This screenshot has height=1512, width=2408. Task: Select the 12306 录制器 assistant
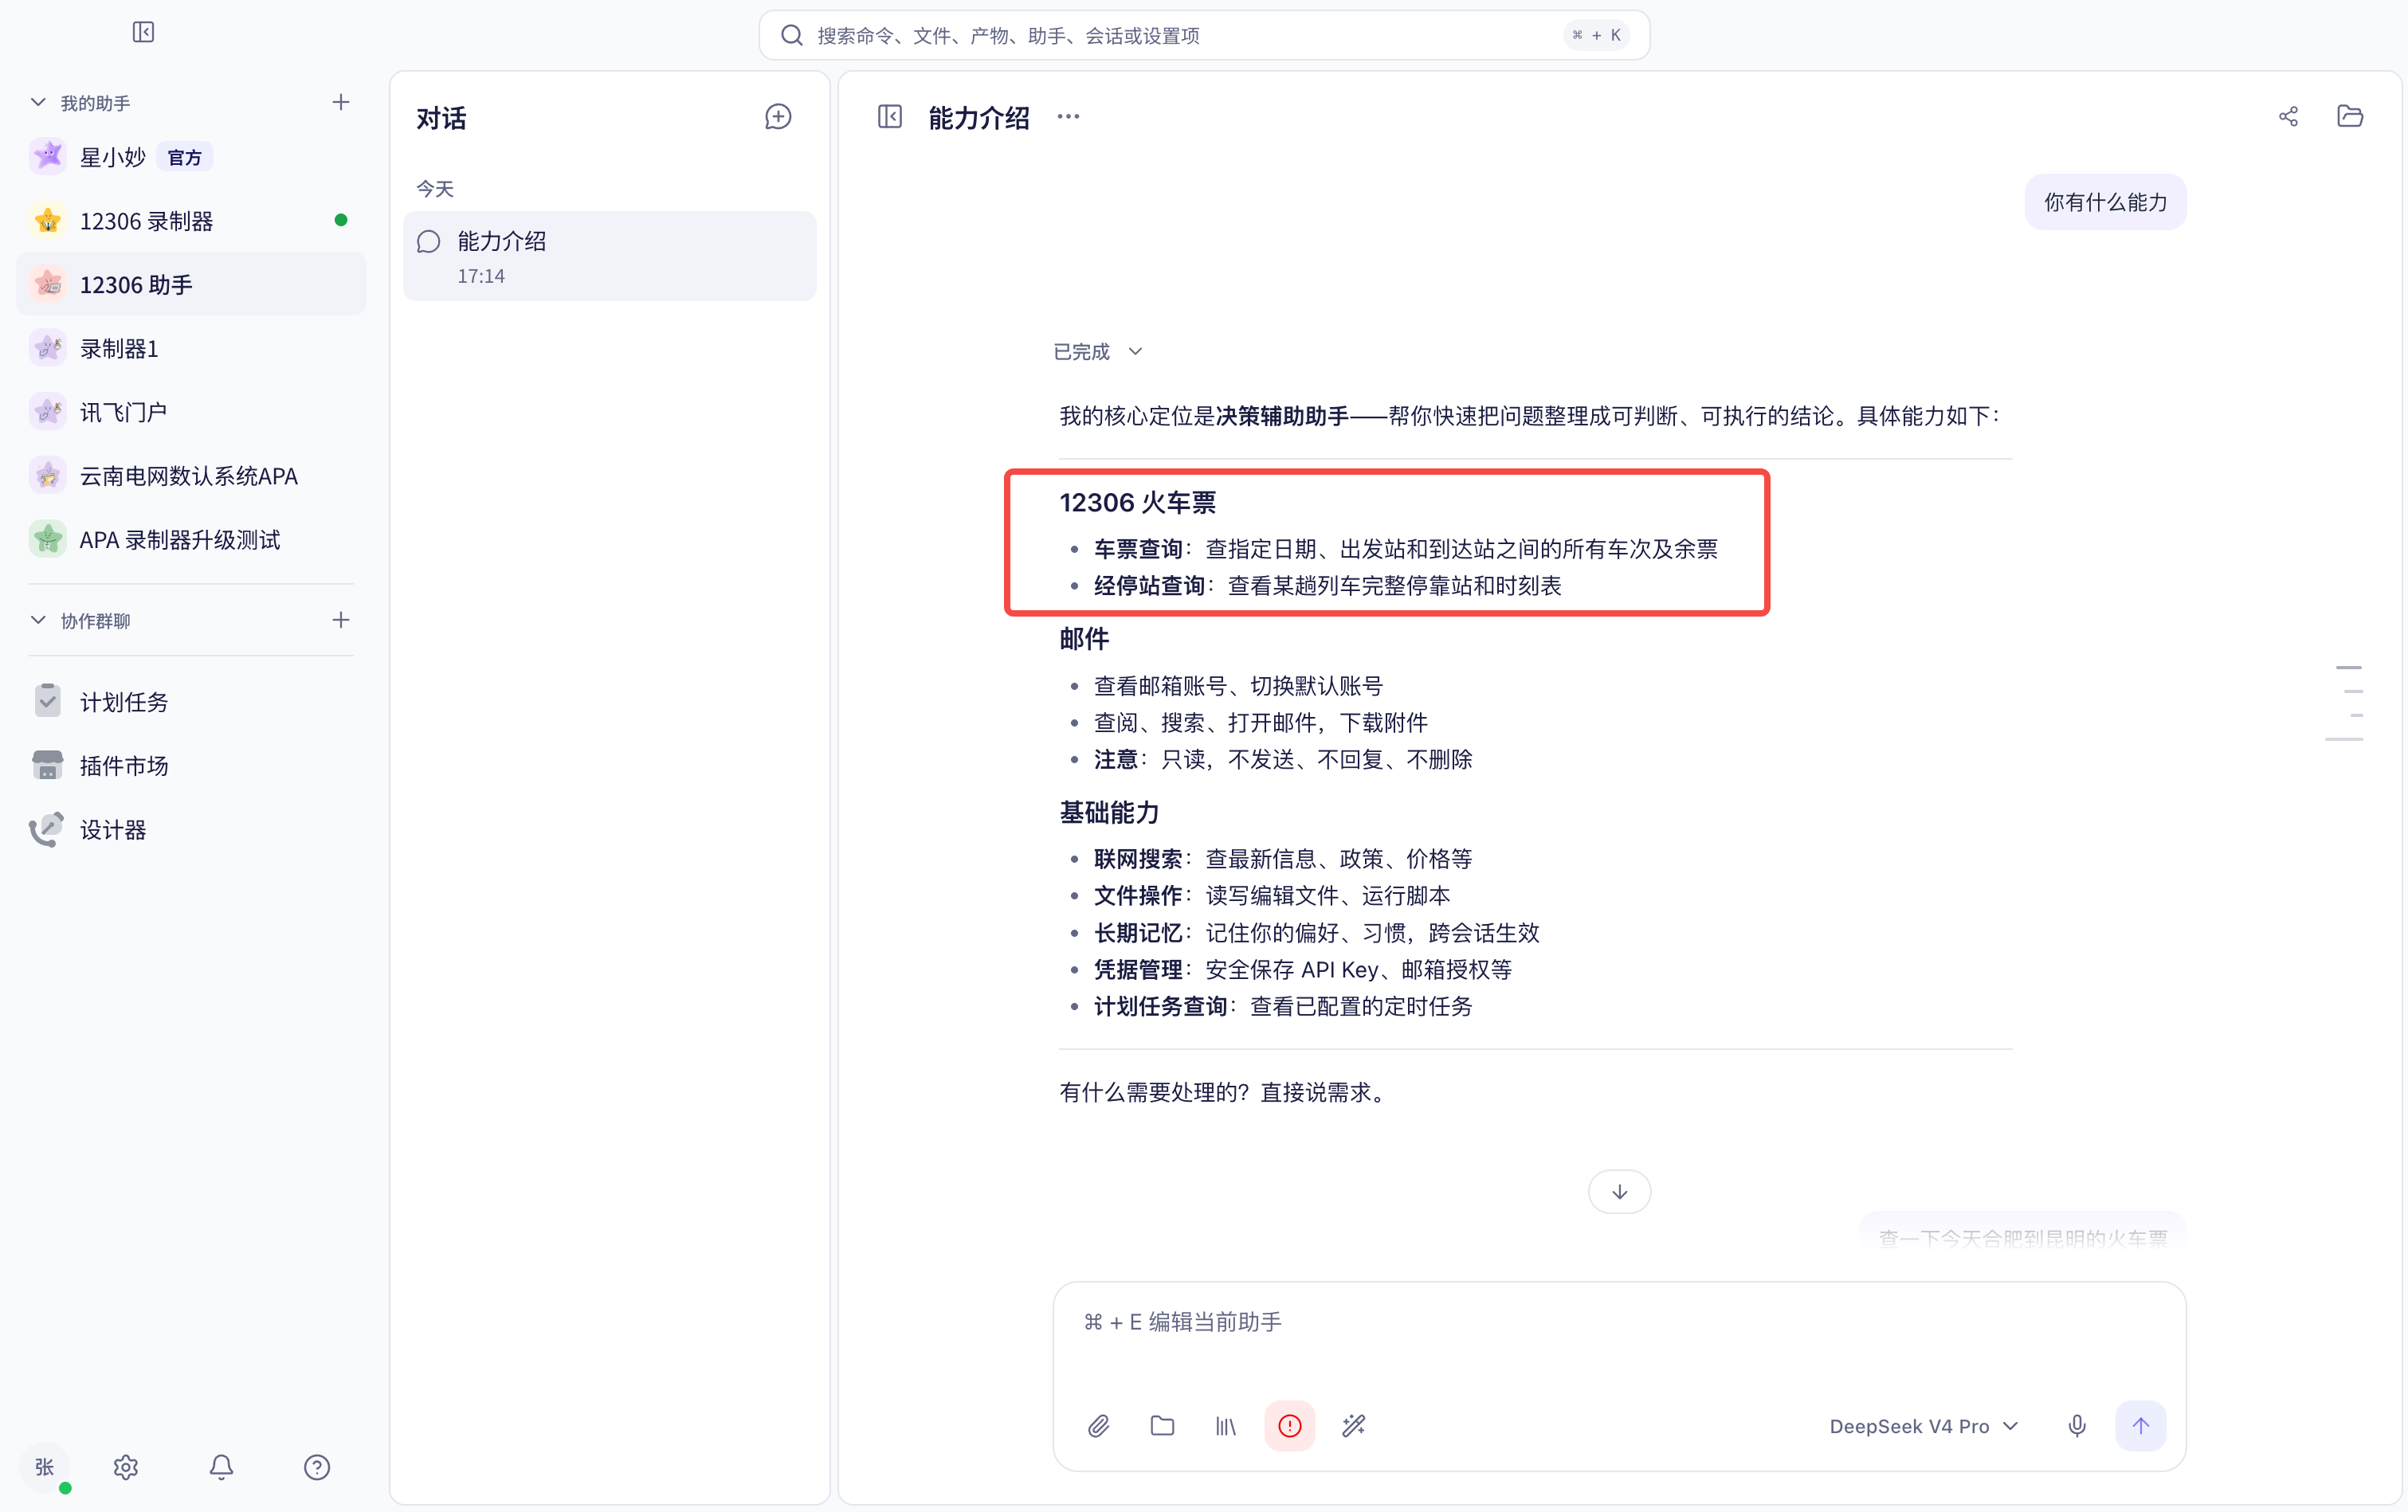(x=191, y=221)
